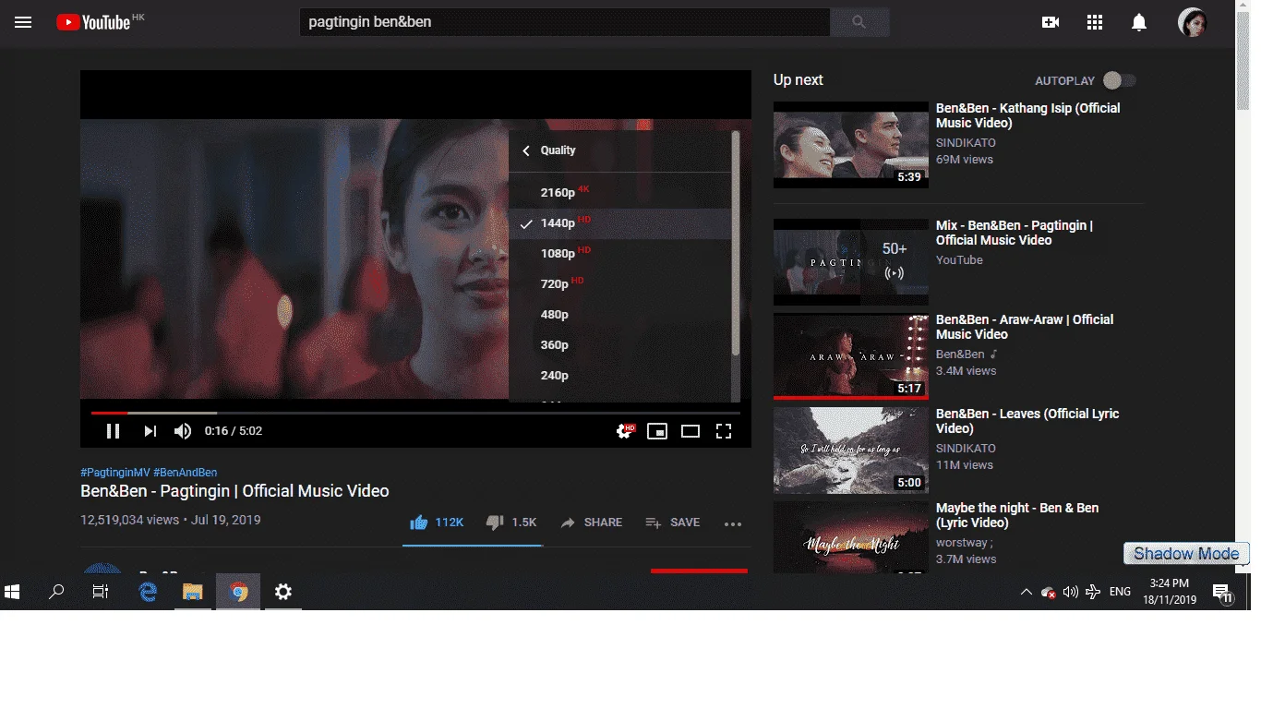Screen dimensions: 1261x709
Task: Open Ben&Ben - Leaves title link
Action: (x=1027, y=421)
